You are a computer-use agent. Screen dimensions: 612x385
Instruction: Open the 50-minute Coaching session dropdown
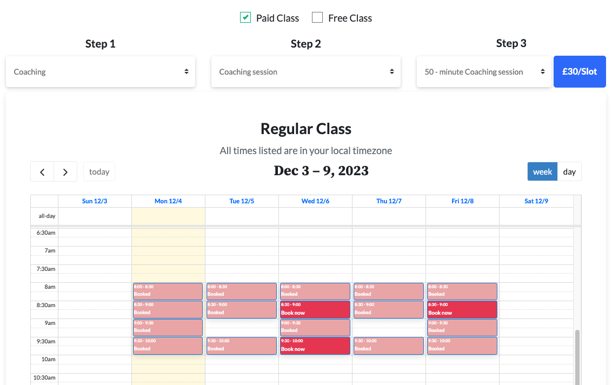coord(484,71)
